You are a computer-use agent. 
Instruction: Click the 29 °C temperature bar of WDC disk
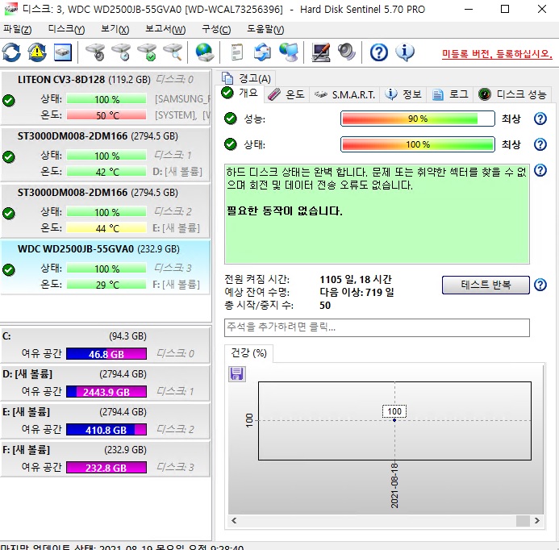106,285
